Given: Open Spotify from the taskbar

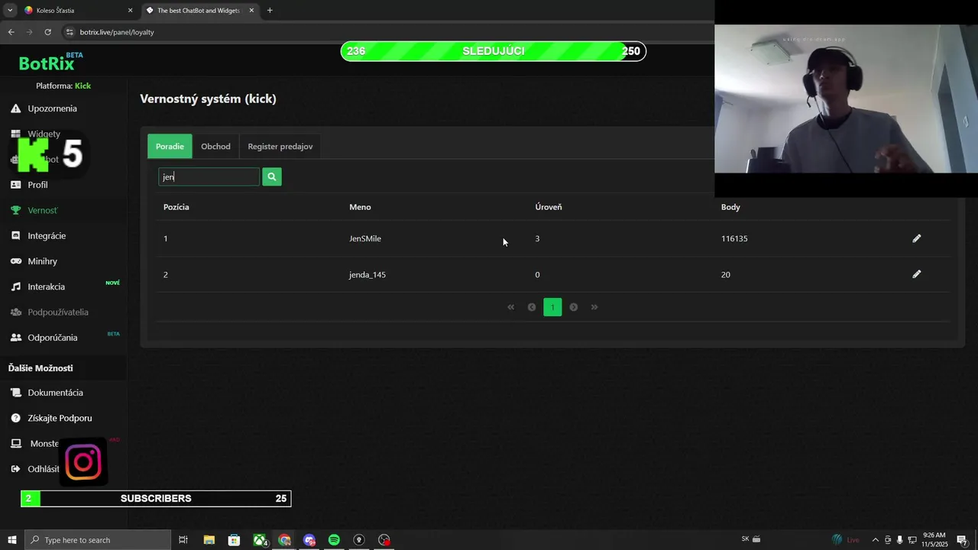Looking at the screenshot, I should coord(334,540).
